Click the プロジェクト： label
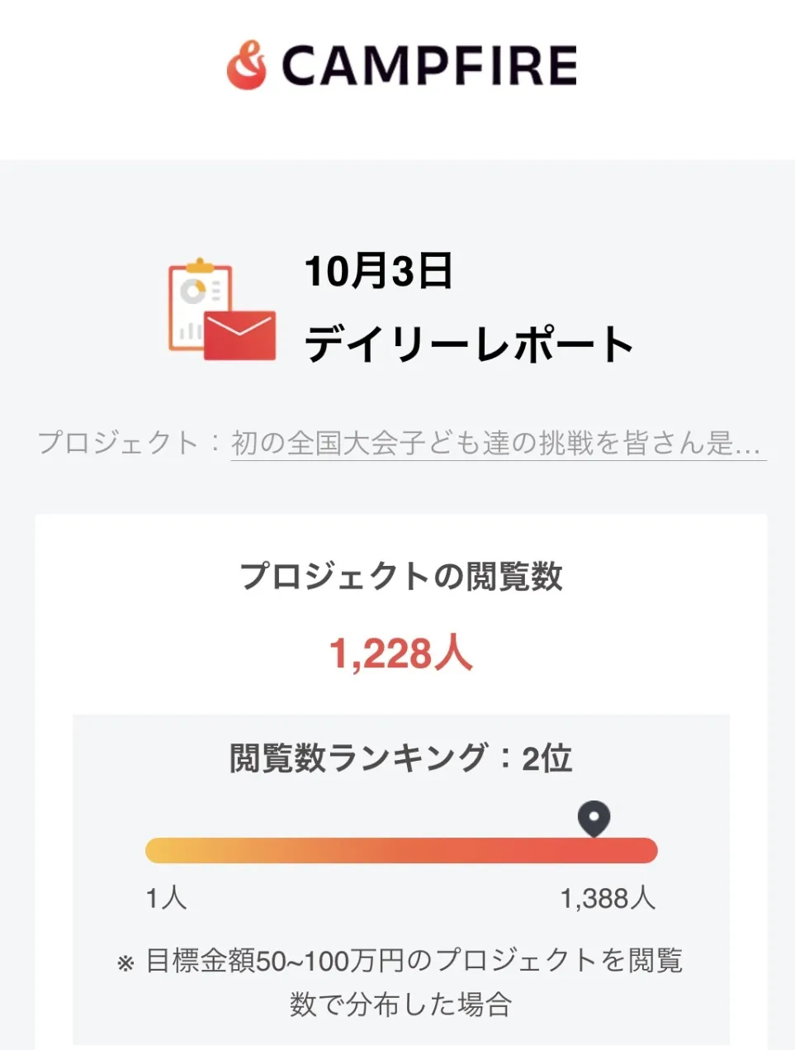The width and height of the screenshot is (795, 1050). [x=130, y=443]
